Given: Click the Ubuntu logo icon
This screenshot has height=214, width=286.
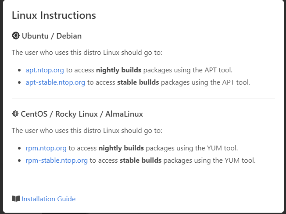Looking at the screenshot, I should pos(15,36).
